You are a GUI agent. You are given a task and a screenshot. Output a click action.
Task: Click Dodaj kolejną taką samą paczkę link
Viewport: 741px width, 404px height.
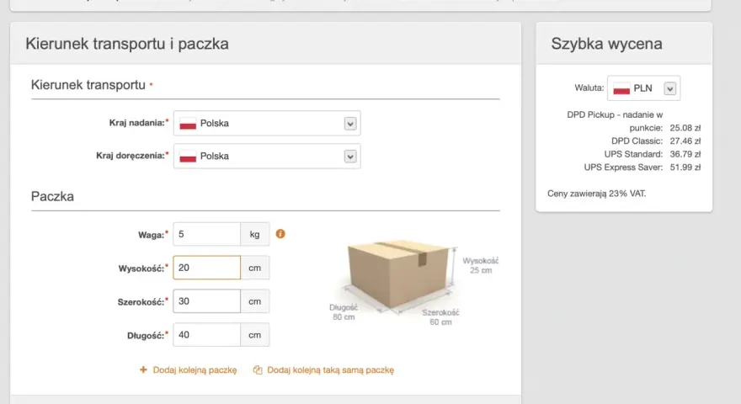[x=330, y=370]
